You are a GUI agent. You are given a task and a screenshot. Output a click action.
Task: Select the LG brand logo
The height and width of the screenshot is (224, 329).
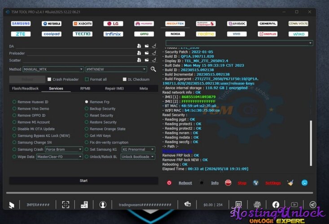pos(113,24)
